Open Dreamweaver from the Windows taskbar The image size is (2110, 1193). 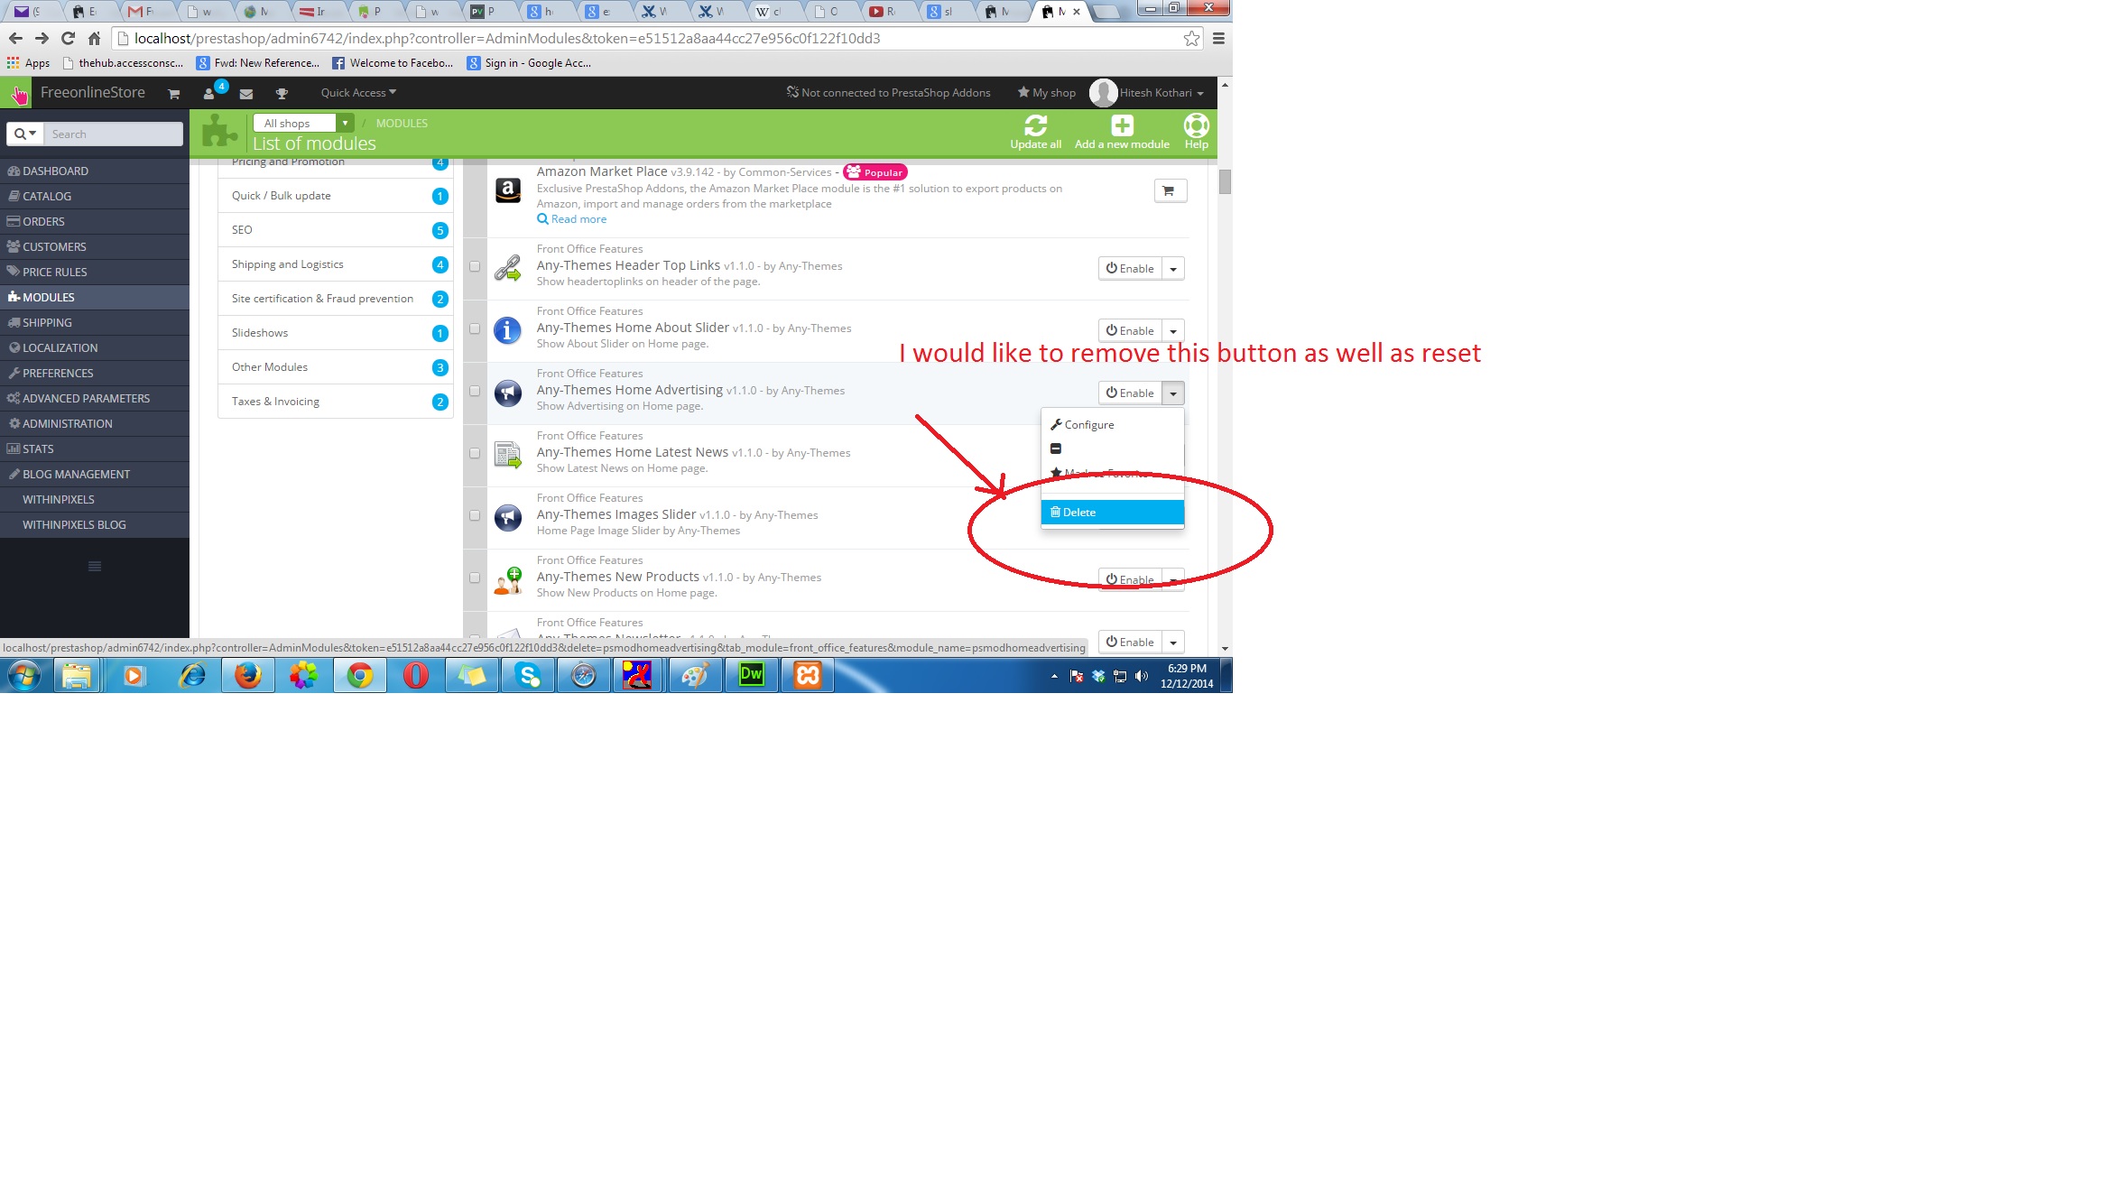coord(751,675)
